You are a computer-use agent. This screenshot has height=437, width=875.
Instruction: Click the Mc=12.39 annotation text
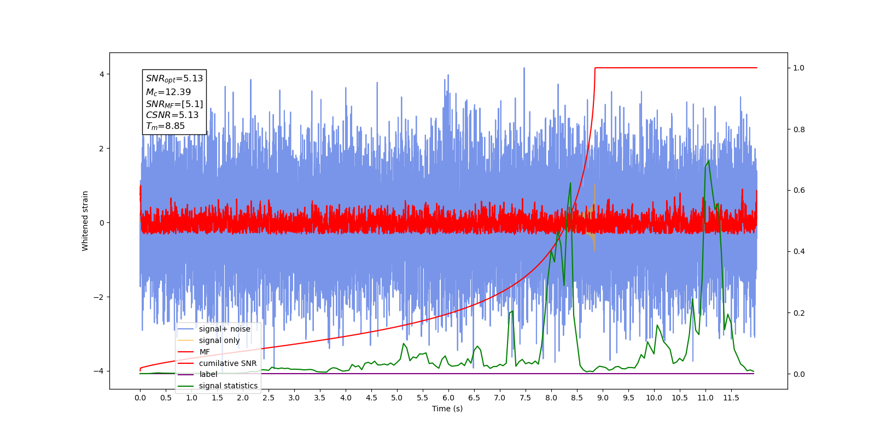(168, 92)
